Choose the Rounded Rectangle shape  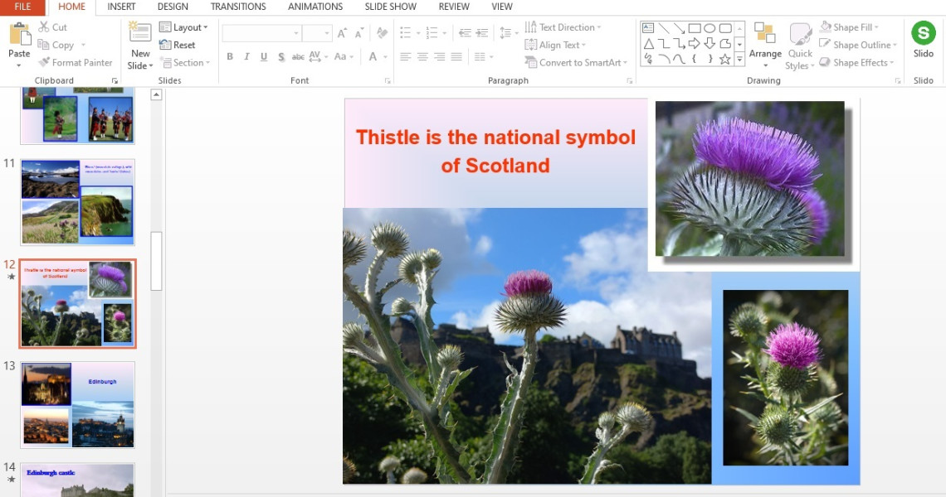tap(725, 27)
